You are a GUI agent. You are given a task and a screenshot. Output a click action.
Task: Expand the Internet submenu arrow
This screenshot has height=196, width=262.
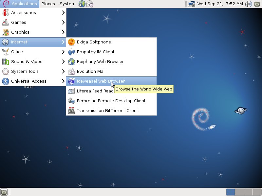[x=63, y=42]
